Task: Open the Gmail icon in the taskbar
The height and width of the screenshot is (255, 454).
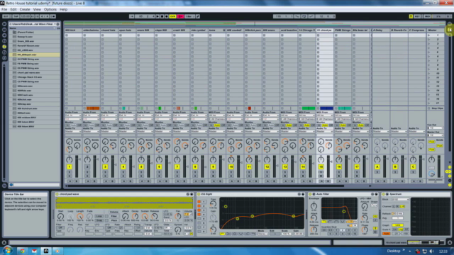Action: 34,251
